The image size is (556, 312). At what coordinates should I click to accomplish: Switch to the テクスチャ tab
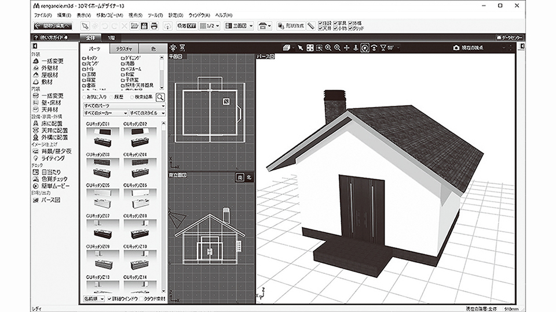124,49
